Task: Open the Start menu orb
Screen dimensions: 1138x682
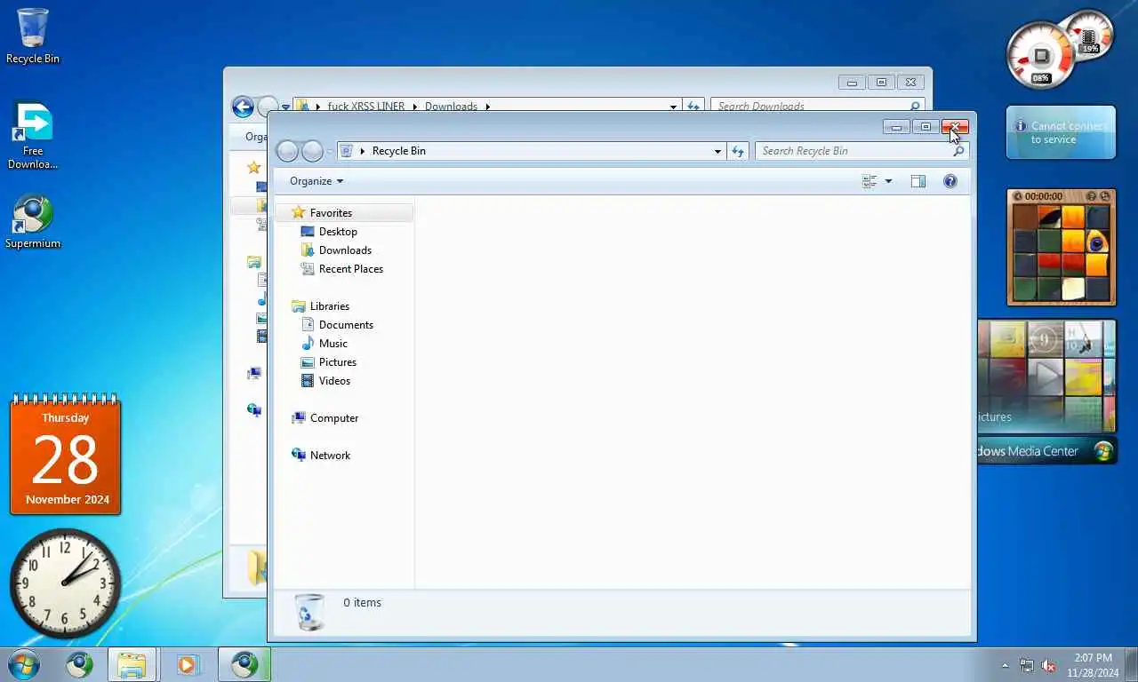Action: pyautogui.click(x=24, y=664)
